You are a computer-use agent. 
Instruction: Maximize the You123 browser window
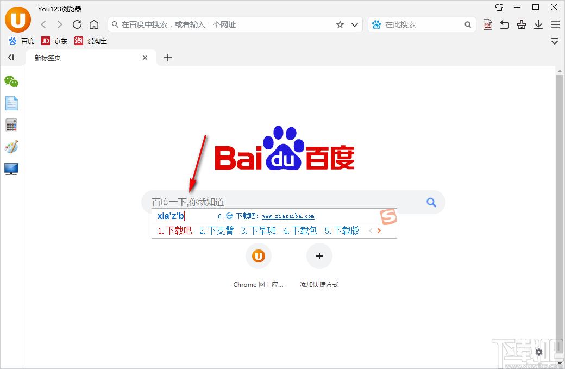point(536,7)
